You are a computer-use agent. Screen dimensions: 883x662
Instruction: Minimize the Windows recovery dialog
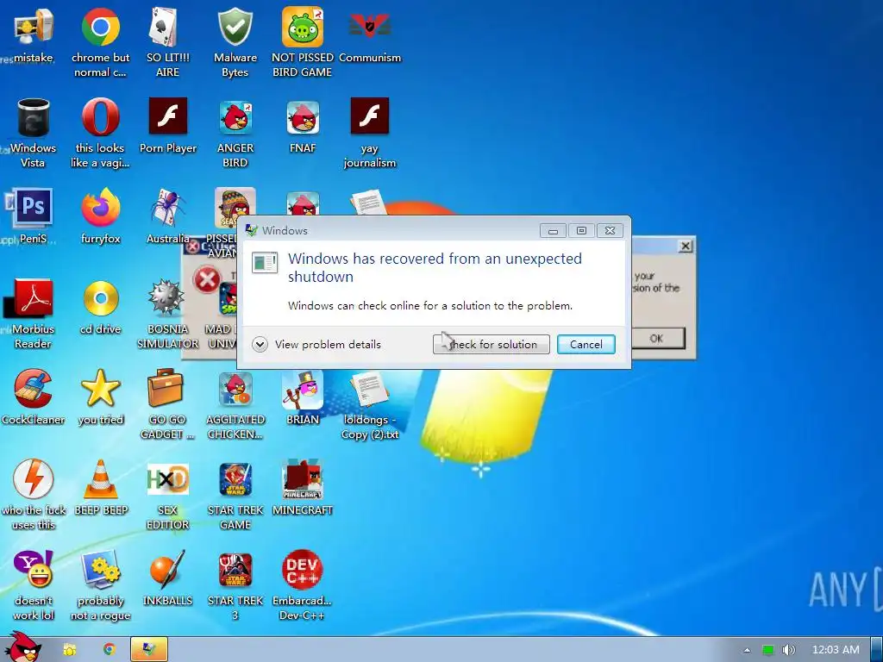pos(553,231)
